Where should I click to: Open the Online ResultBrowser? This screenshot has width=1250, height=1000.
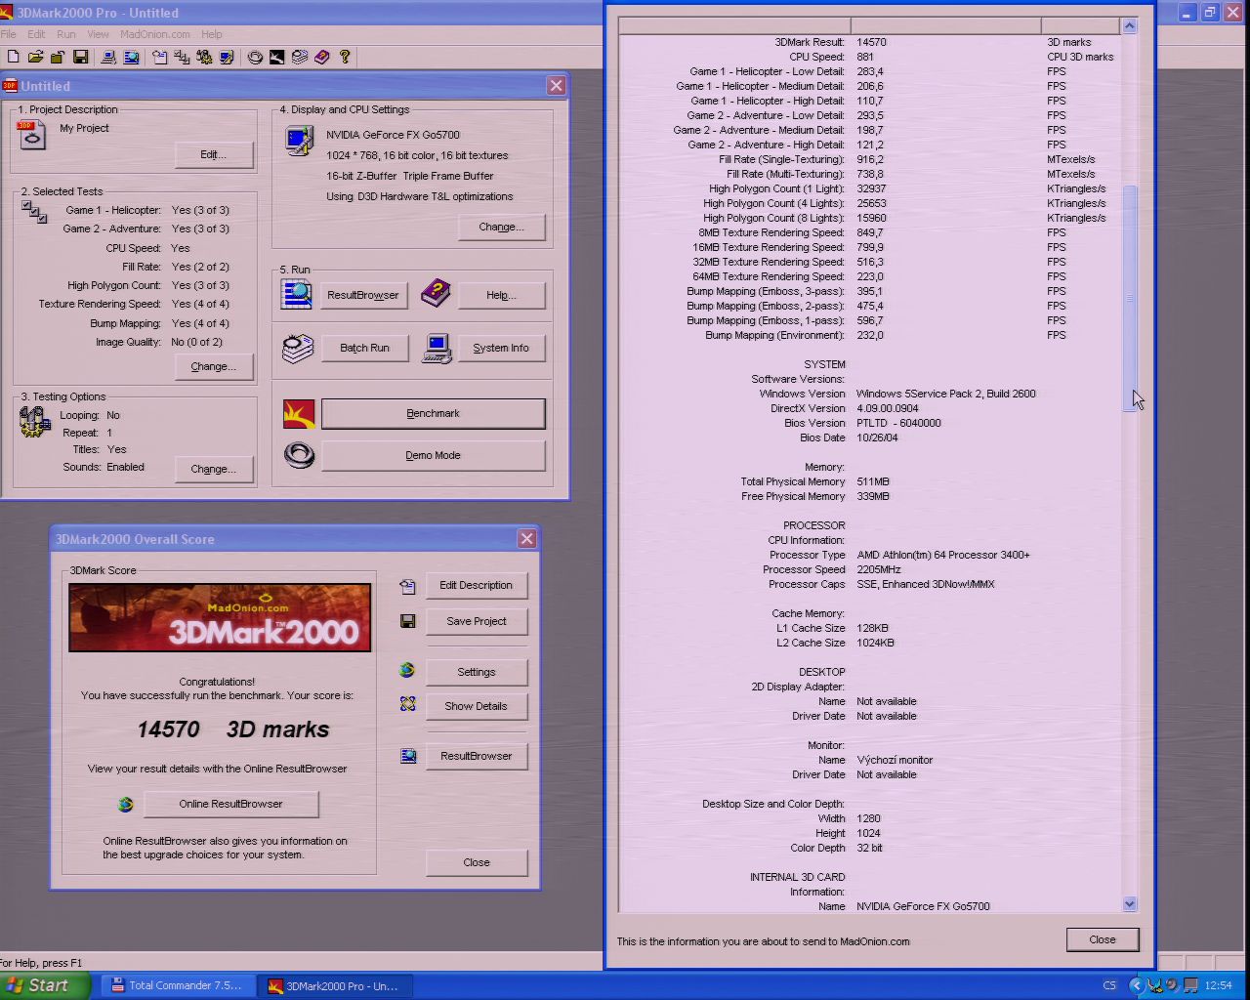230,805
